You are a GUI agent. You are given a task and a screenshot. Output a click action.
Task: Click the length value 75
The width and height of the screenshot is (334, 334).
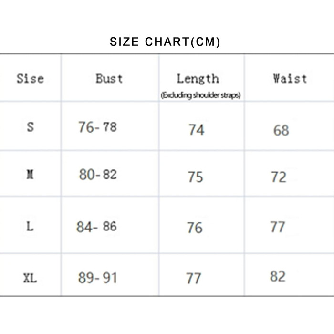195,177
